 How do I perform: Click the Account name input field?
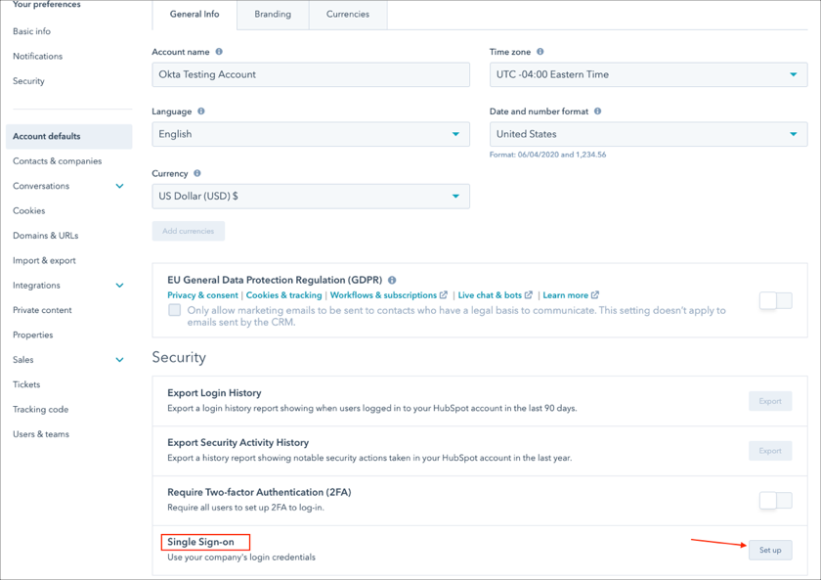coord(311,74)
